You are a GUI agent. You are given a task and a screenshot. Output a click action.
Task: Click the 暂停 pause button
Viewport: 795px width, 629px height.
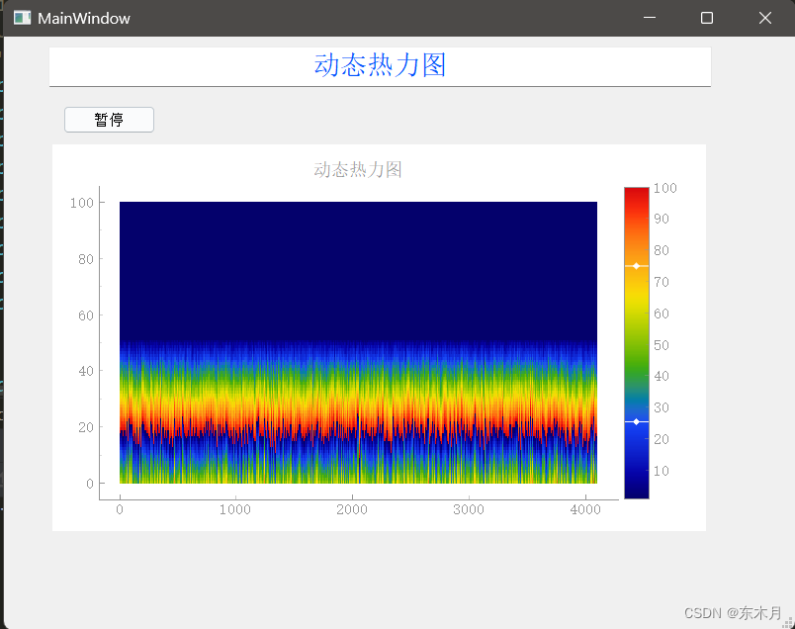tap(109, 120)
